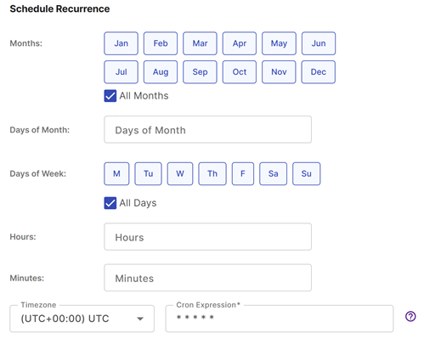Image resolution: width=424 pixels, height=339 pixels.
Task: Select the Apr month button
Action: tap(240, 43)
